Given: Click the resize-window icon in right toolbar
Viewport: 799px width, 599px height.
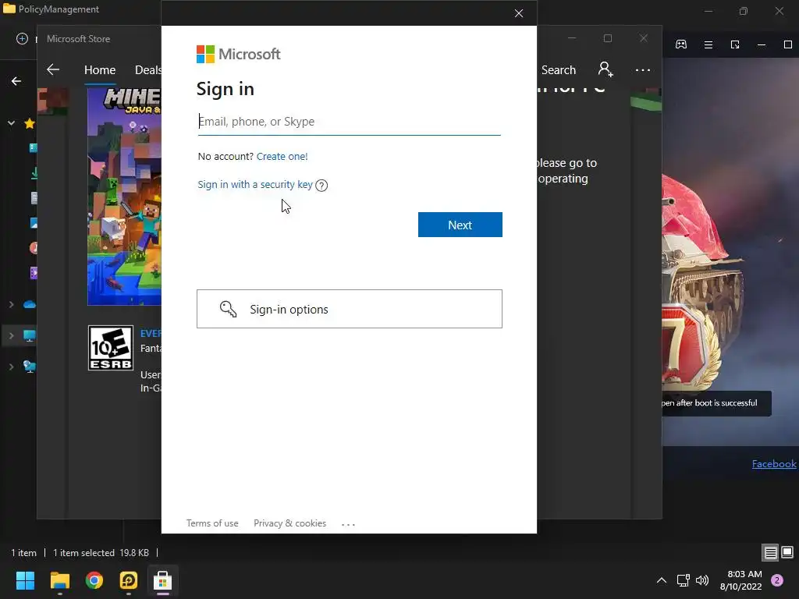Looking at the screenshot, I should click(x=735, y=44).
